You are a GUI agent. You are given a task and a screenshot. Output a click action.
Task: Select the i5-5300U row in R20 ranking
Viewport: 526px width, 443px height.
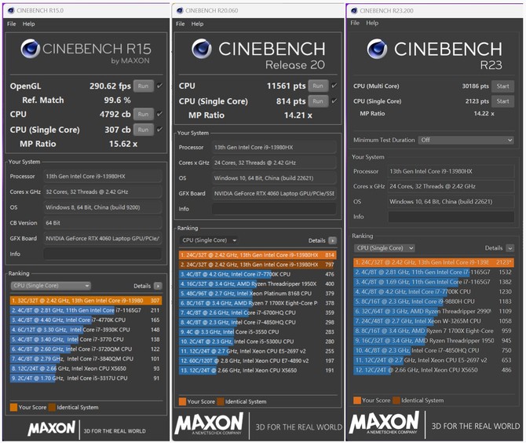pyautogui.click(x=258, y=342)
